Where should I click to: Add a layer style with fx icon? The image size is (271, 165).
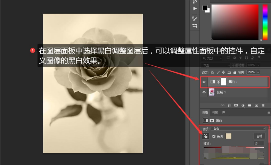(x=229, y=105)
